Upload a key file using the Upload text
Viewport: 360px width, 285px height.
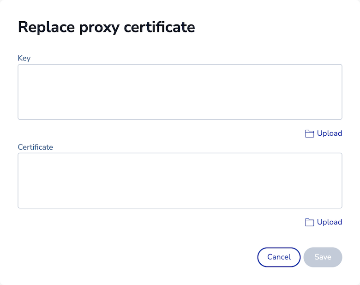pyautogui.click(x=329, y=133)
